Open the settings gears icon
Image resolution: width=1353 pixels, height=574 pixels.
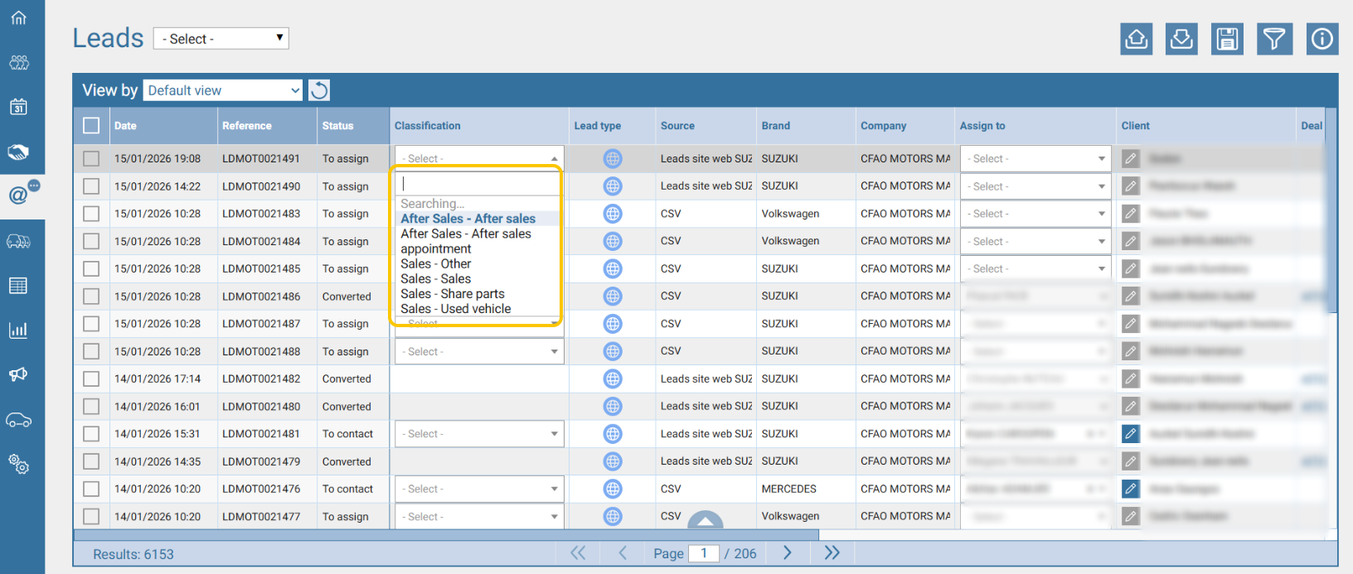18,465
